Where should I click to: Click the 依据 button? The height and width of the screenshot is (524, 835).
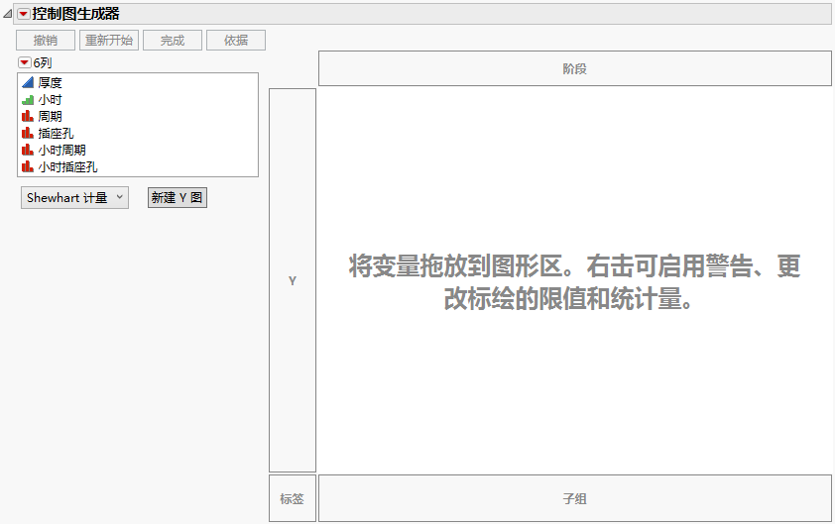[236, 41]
